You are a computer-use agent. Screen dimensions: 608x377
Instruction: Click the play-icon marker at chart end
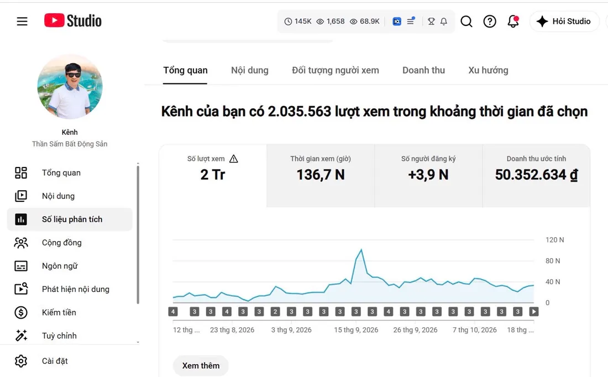pos(534,311)
